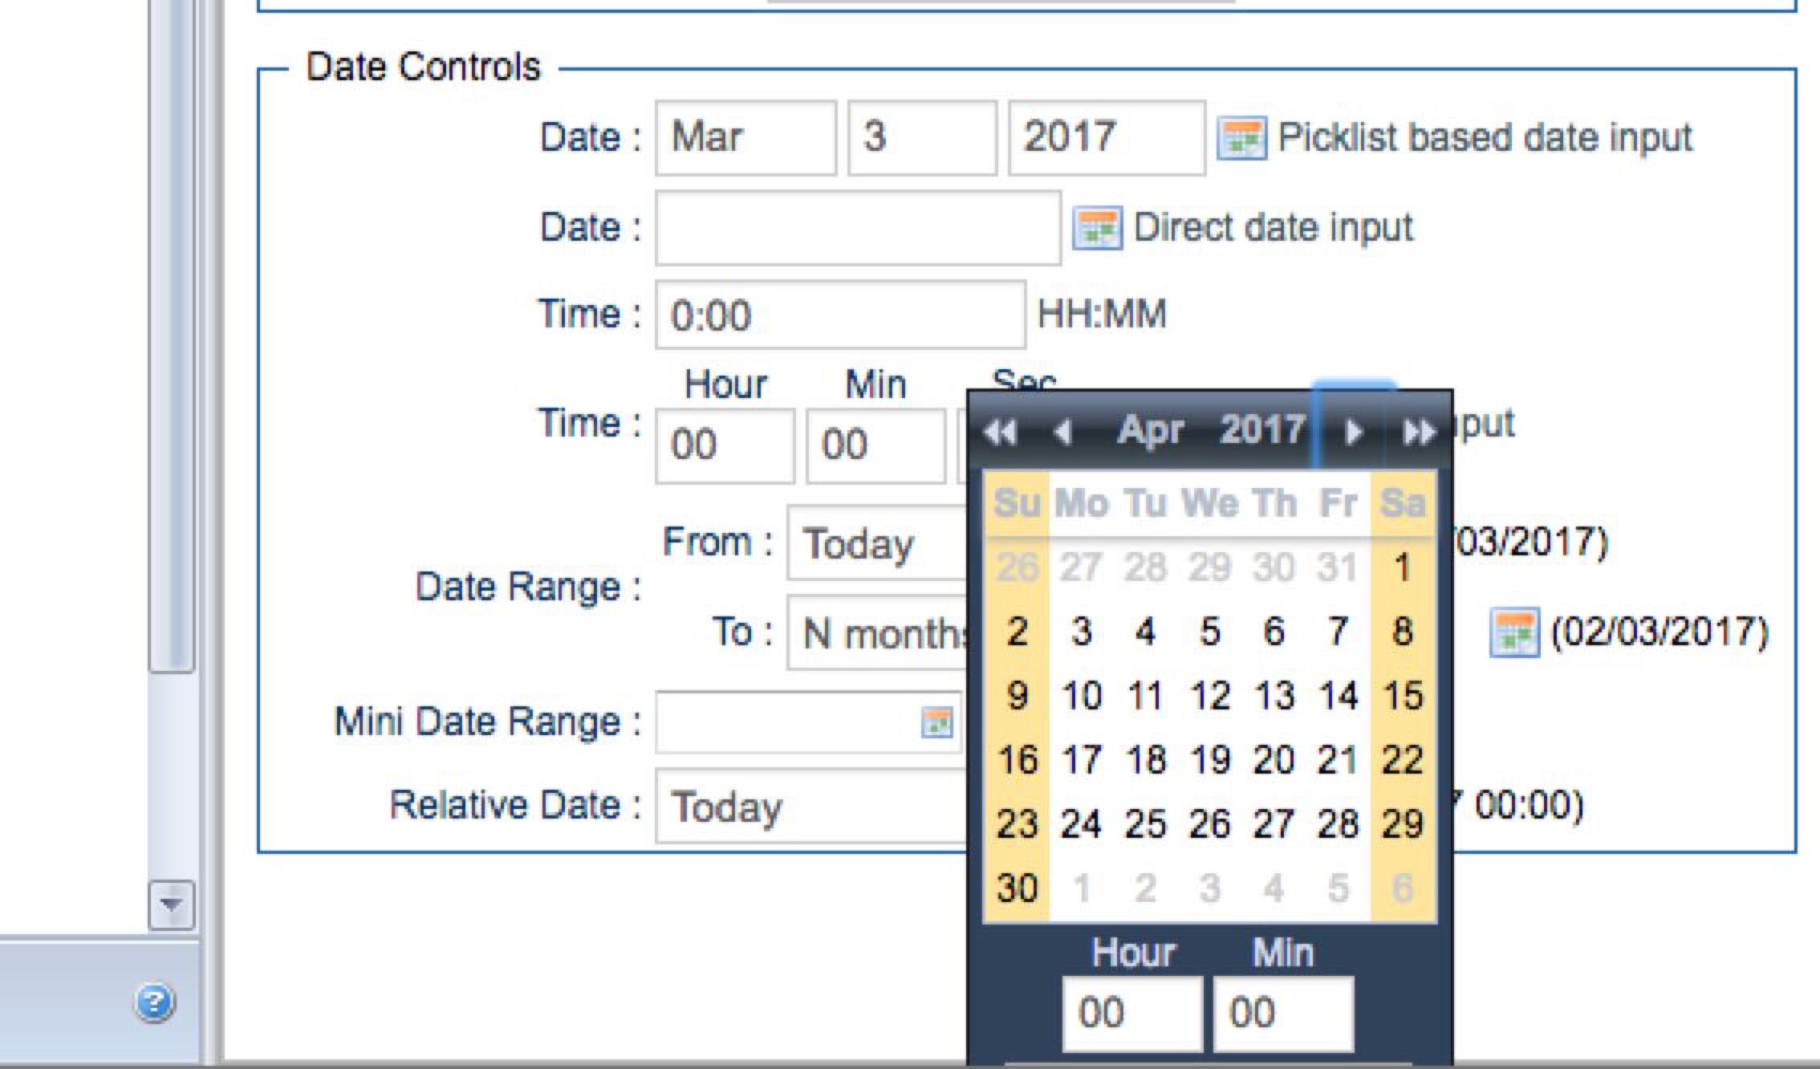Pick April 3 in the calendar popup
1820x1069 pixels.
pyautogui.click(x=1081, y=632)
